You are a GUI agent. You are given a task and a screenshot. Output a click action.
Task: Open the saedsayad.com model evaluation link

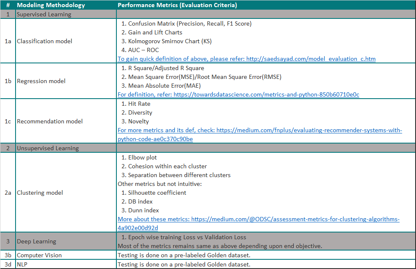point(246,59)
